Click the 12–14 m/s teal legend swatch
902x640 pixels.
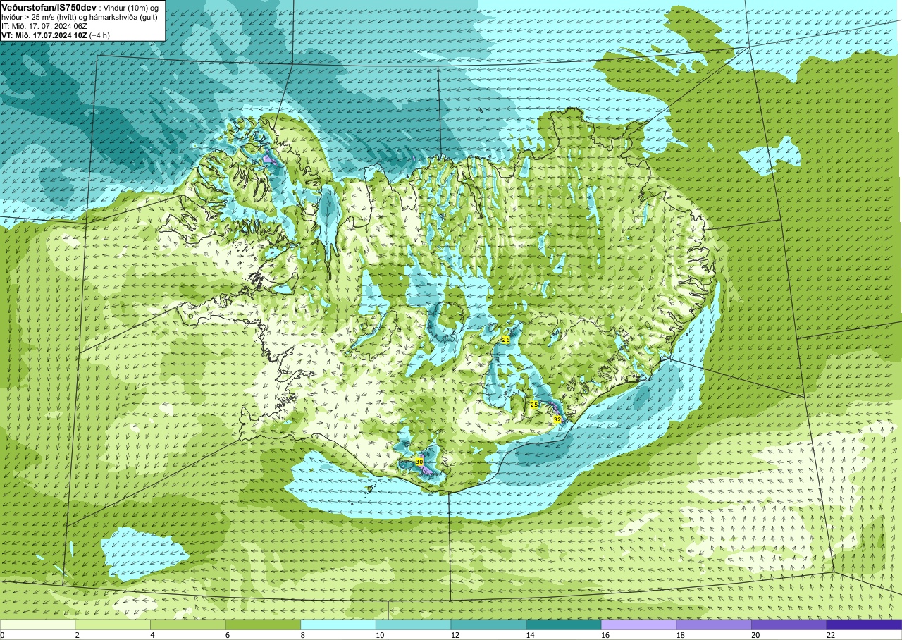click(488, 624)
